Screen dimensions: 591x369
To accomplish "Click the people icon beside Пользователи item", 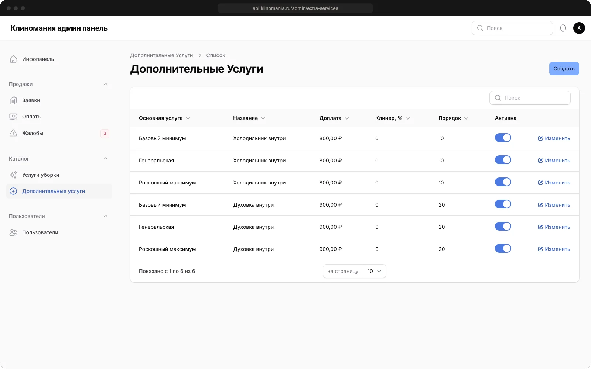I will click(13, 232).
